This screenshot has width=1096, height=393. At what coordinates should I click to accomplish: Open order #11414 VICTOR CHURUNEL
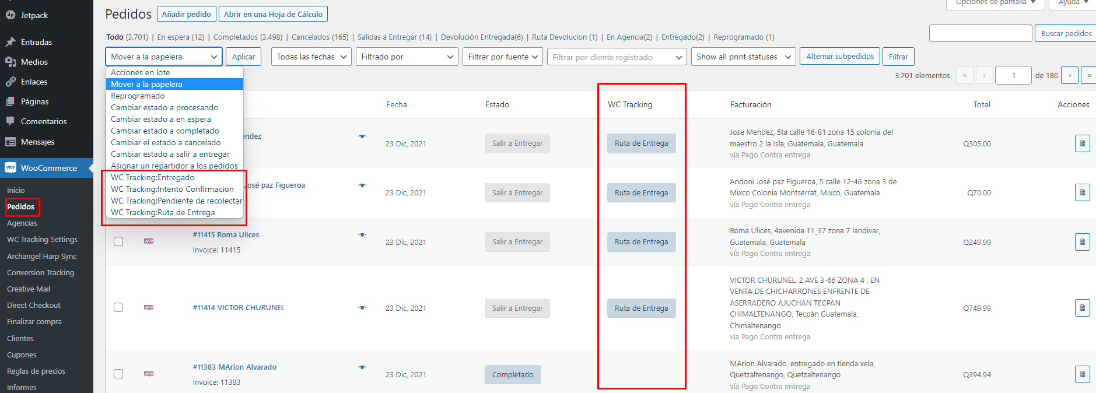(x=239, y=308)
